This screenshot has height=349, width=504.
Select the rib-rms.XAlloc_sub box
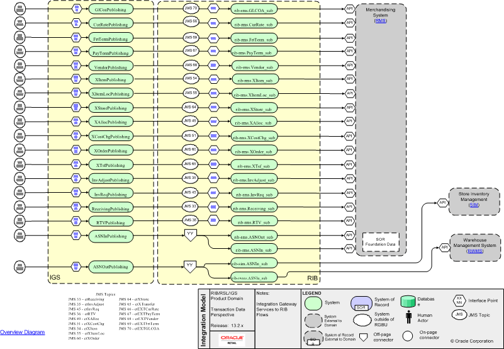pos(254,123)
